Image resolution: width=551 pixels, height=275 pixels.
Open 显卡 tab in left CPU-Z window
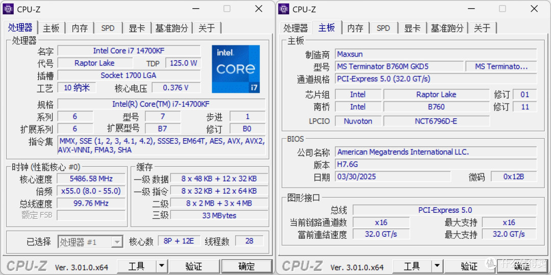click(137, 28)
